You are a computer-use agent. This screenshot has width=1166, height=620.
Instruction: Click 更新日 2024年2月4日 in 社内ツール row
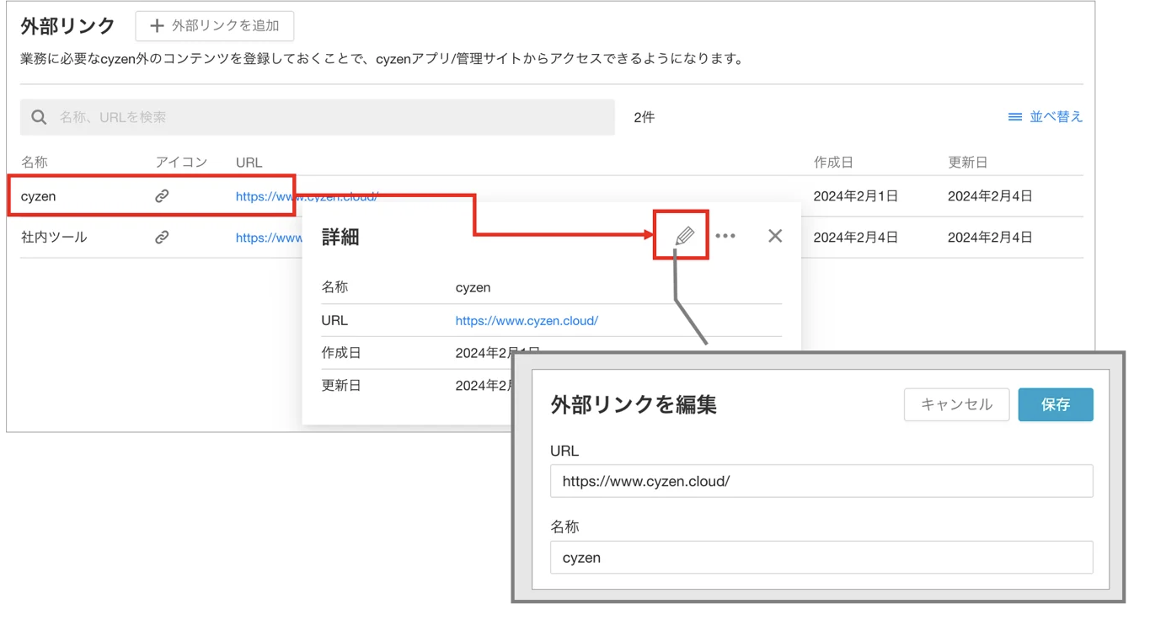(990, 238)
